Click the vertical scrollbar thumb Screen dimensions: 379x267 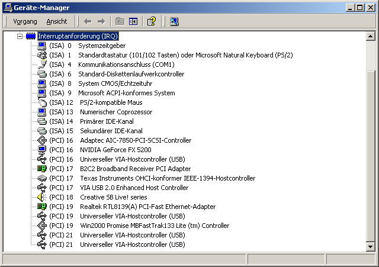(x=370, y=156)
